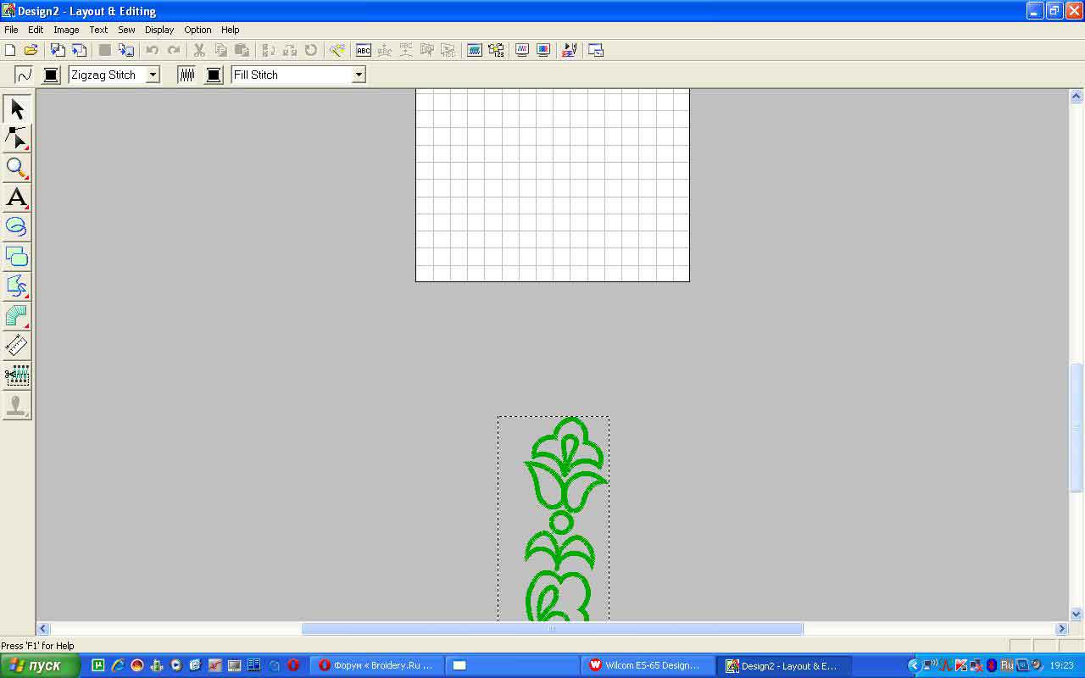This screenshot has width=1085, height=678.
Task: Activate the ruler measure tool
Action: 17,345
